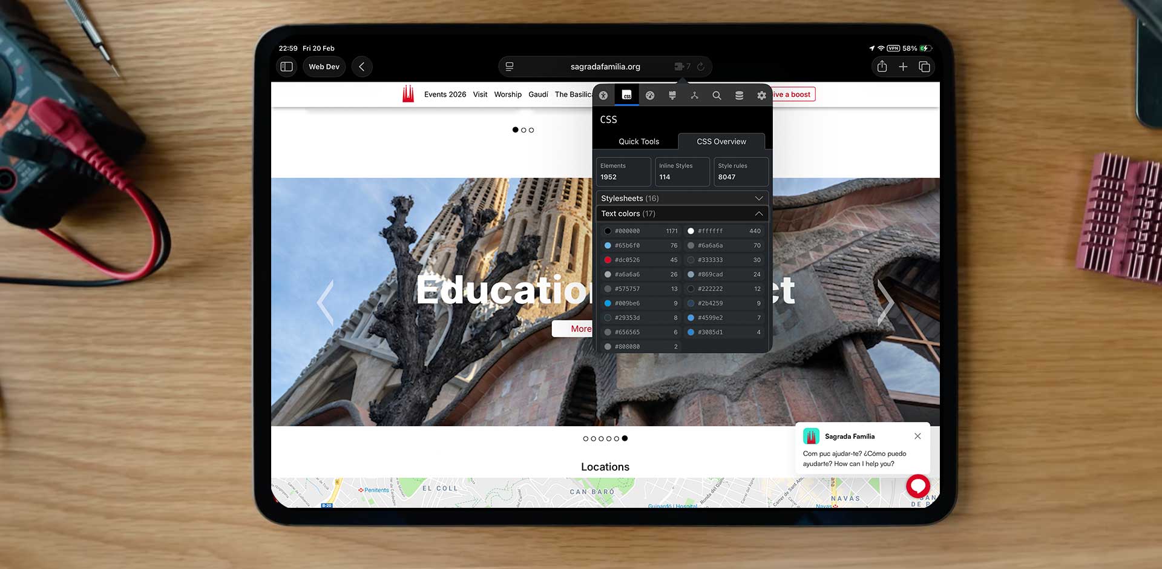Open the performance gauge panel
1162x569 pixels.
pos(650,96)
